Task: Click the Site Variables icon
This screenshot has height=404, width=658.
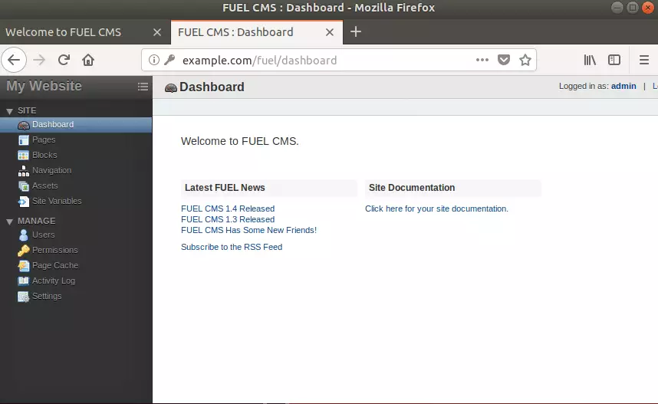Action: click(x=24, y=202)
